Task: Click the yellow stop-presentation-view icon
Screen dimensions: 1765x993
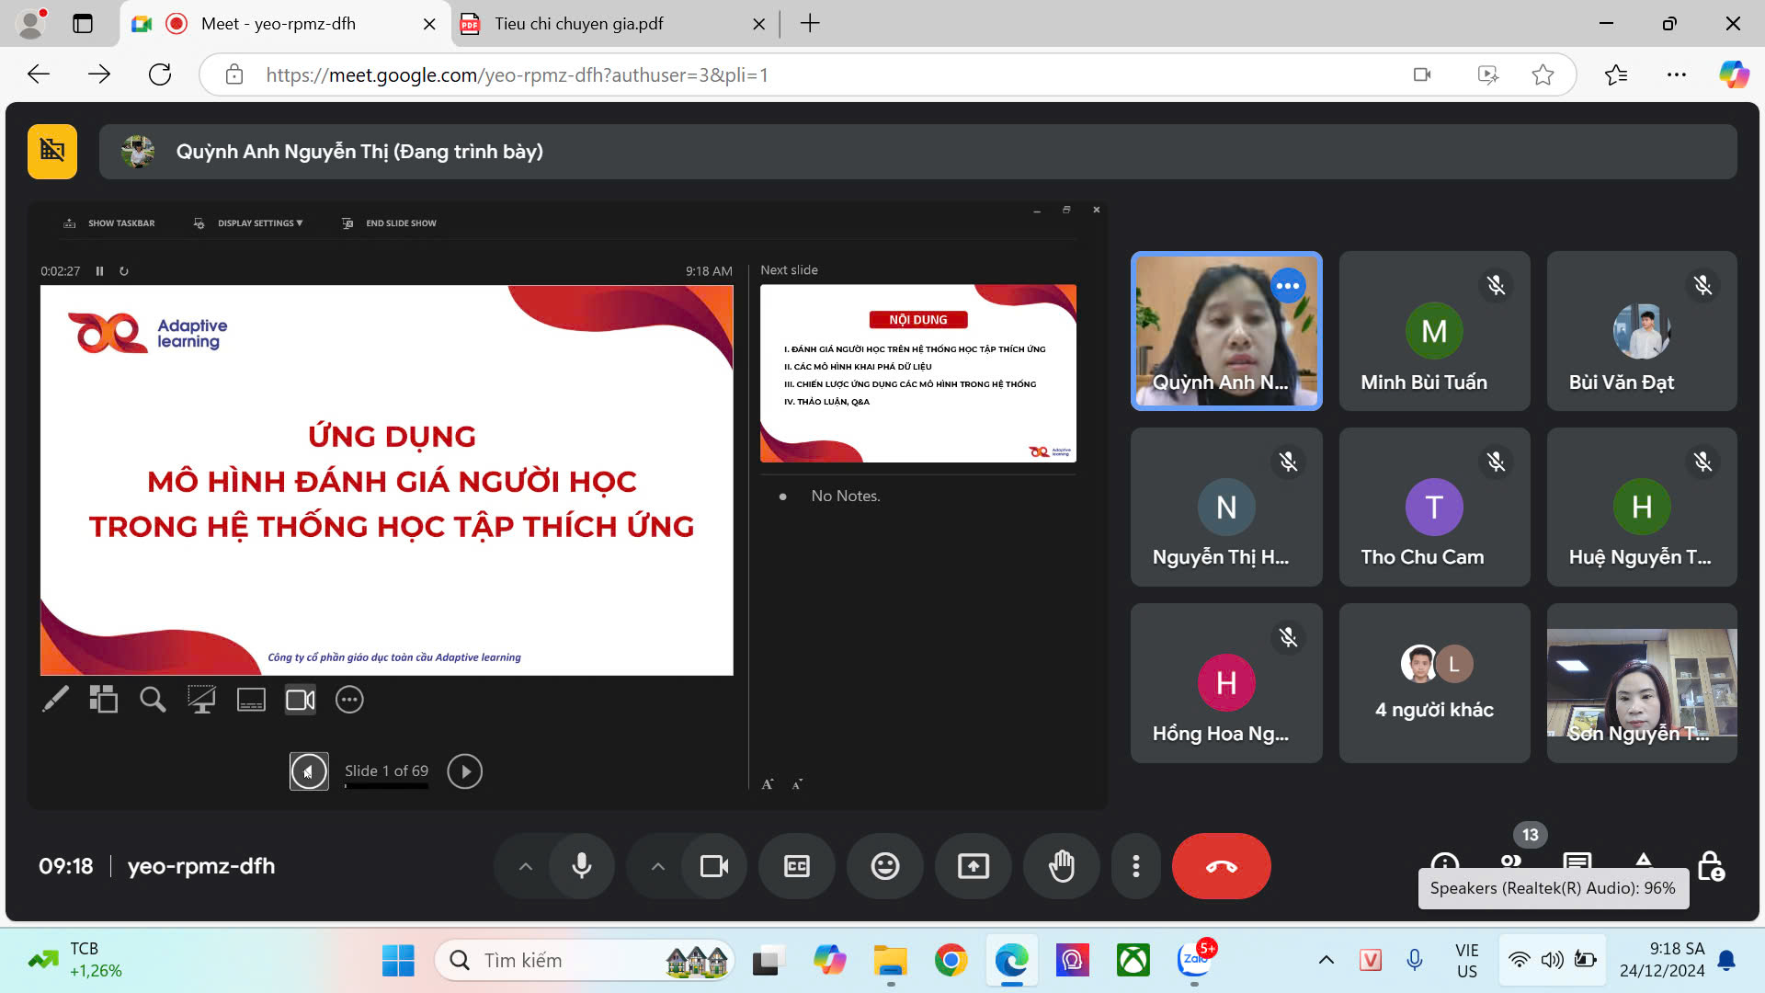Action: coord(52,152)
